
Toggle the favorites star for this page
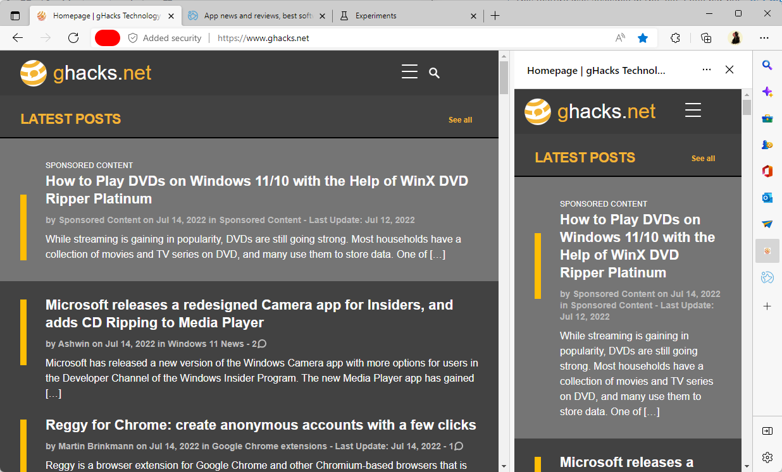(643, 38)
